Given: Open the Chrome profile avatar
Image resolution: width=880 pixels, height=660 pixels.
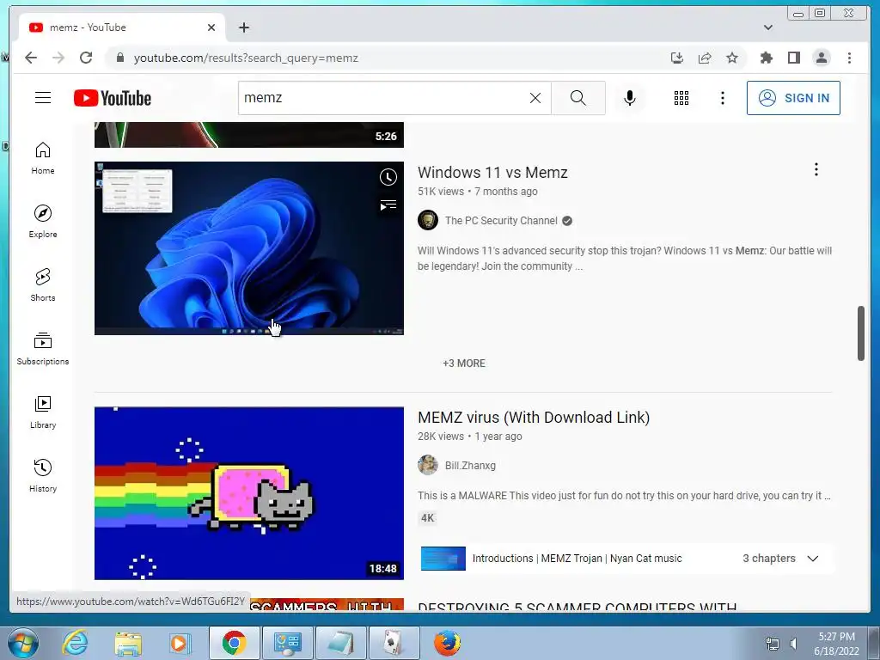Looking at the screenshot, I should pos(822,58).
